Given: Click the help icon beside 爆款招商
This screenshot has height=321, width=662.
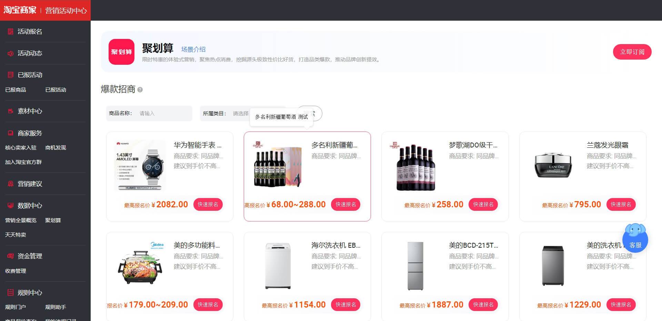Looking at the screenshot, I should tap(140, 90).
